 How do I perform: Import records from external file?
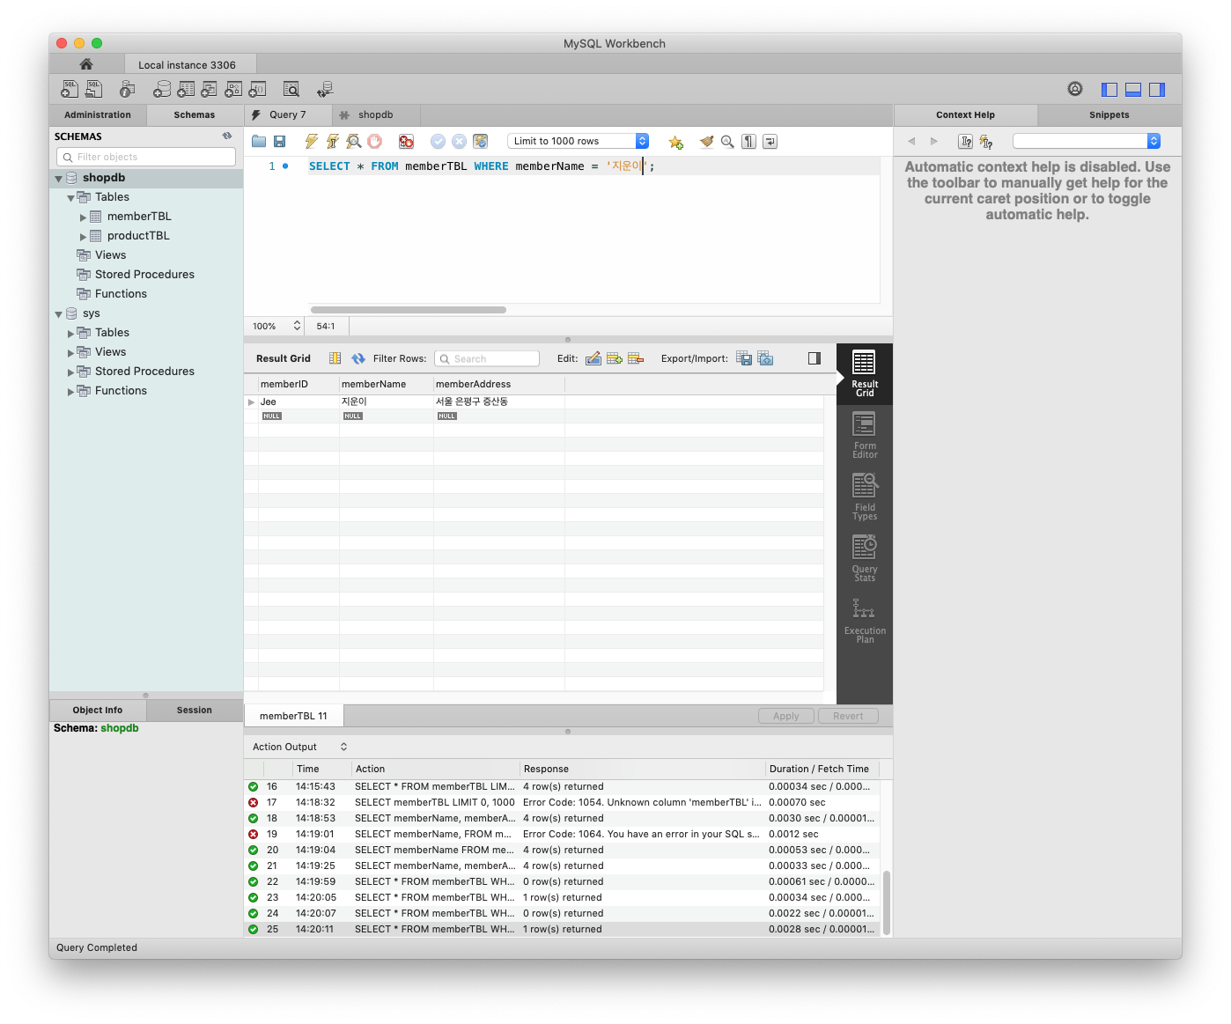pyautogui.click(x=765, y=358)
